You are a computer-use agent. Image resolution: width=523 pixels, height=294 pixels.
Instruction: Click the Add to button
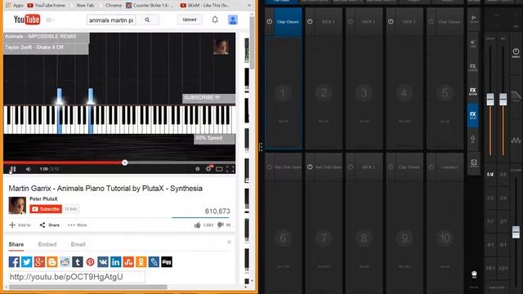tap(20, 225)
